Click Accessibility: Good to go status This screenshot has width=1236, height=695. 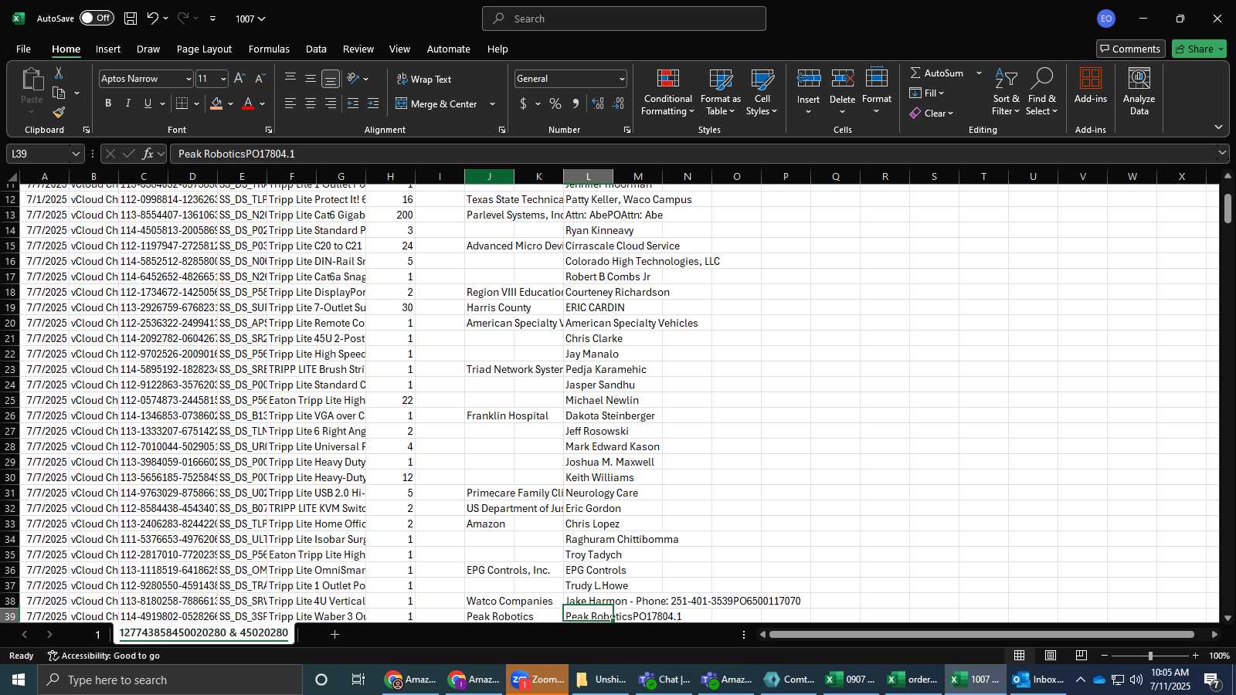pos(104,656)
